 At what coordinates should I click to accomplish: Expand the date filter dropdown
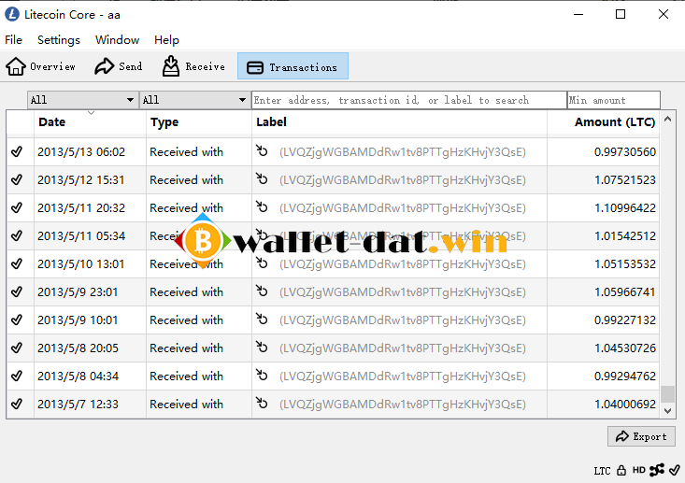82,100
